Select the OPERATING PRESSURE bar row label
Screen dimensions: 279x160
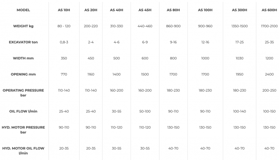coord(23,92)
